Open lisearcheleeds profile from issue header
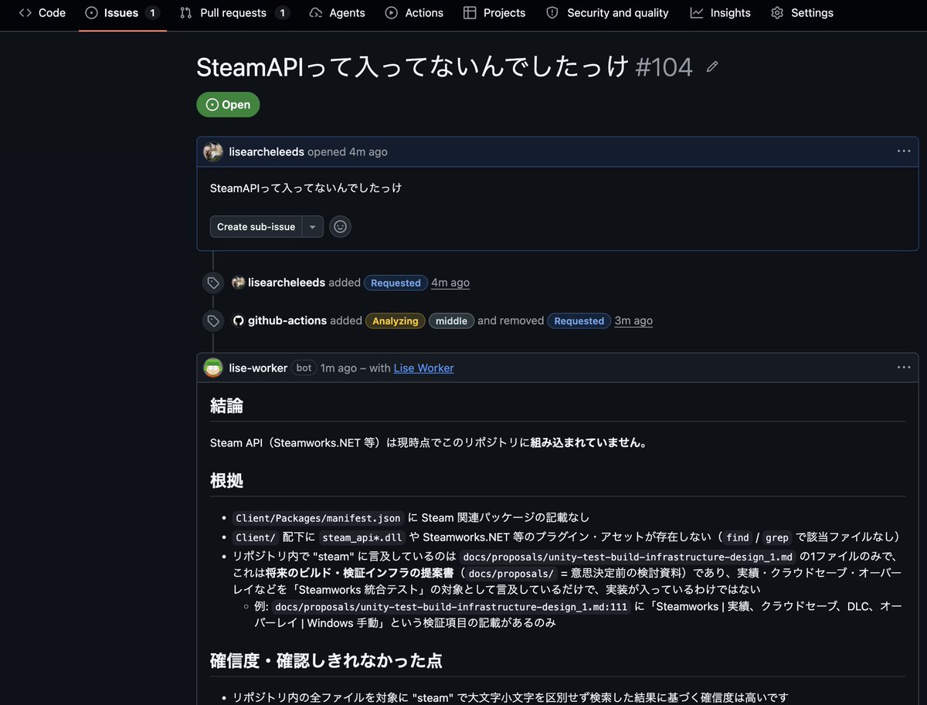 (267, 152)
